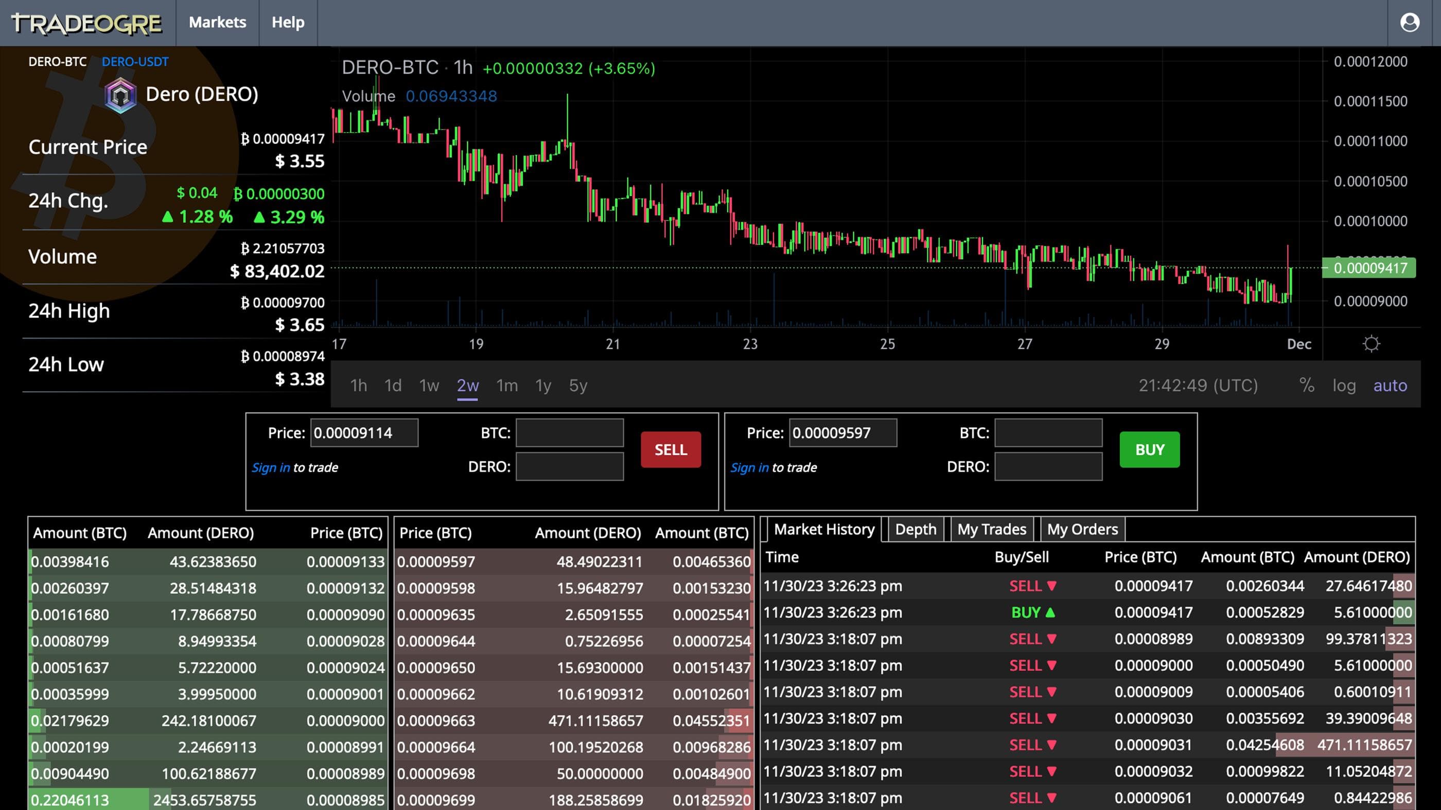Open the My Orders tab
This screenshot has width=1441, height=810.
[1082, 529]
